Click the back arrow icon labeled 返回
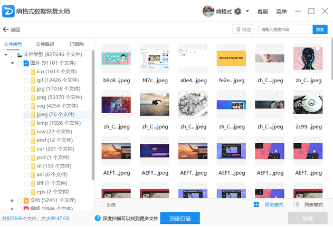 click(6, 29)
